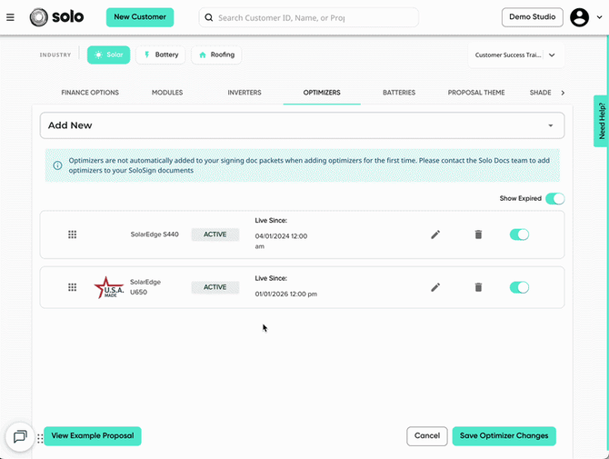
Task: Switch to Batteries tab
Action: (399, 93)
